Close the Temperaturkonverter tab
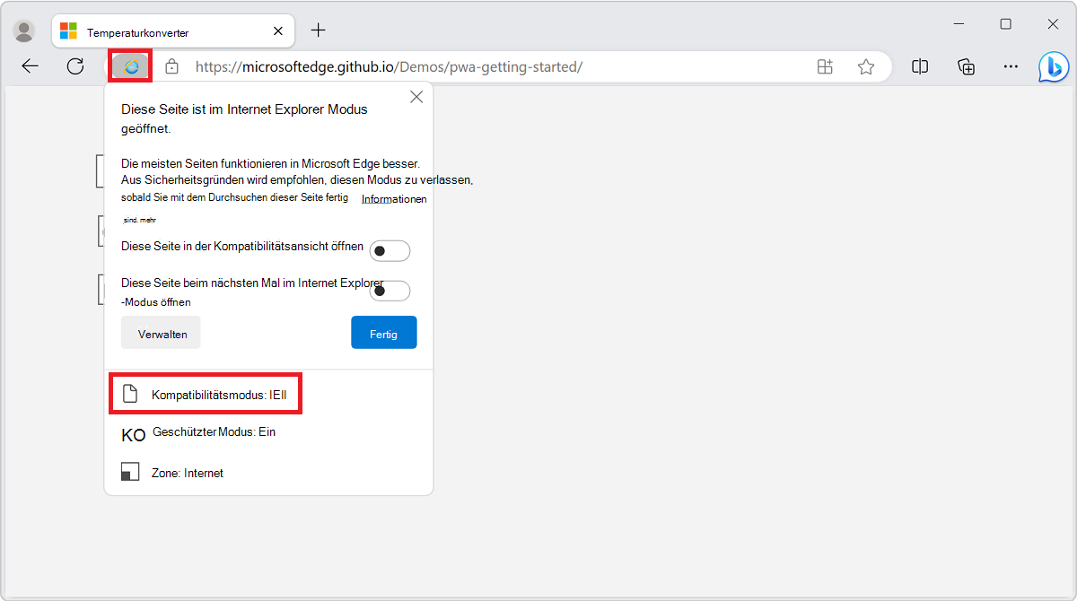Viewport: 1077px width, 601px height. point(278,31)
